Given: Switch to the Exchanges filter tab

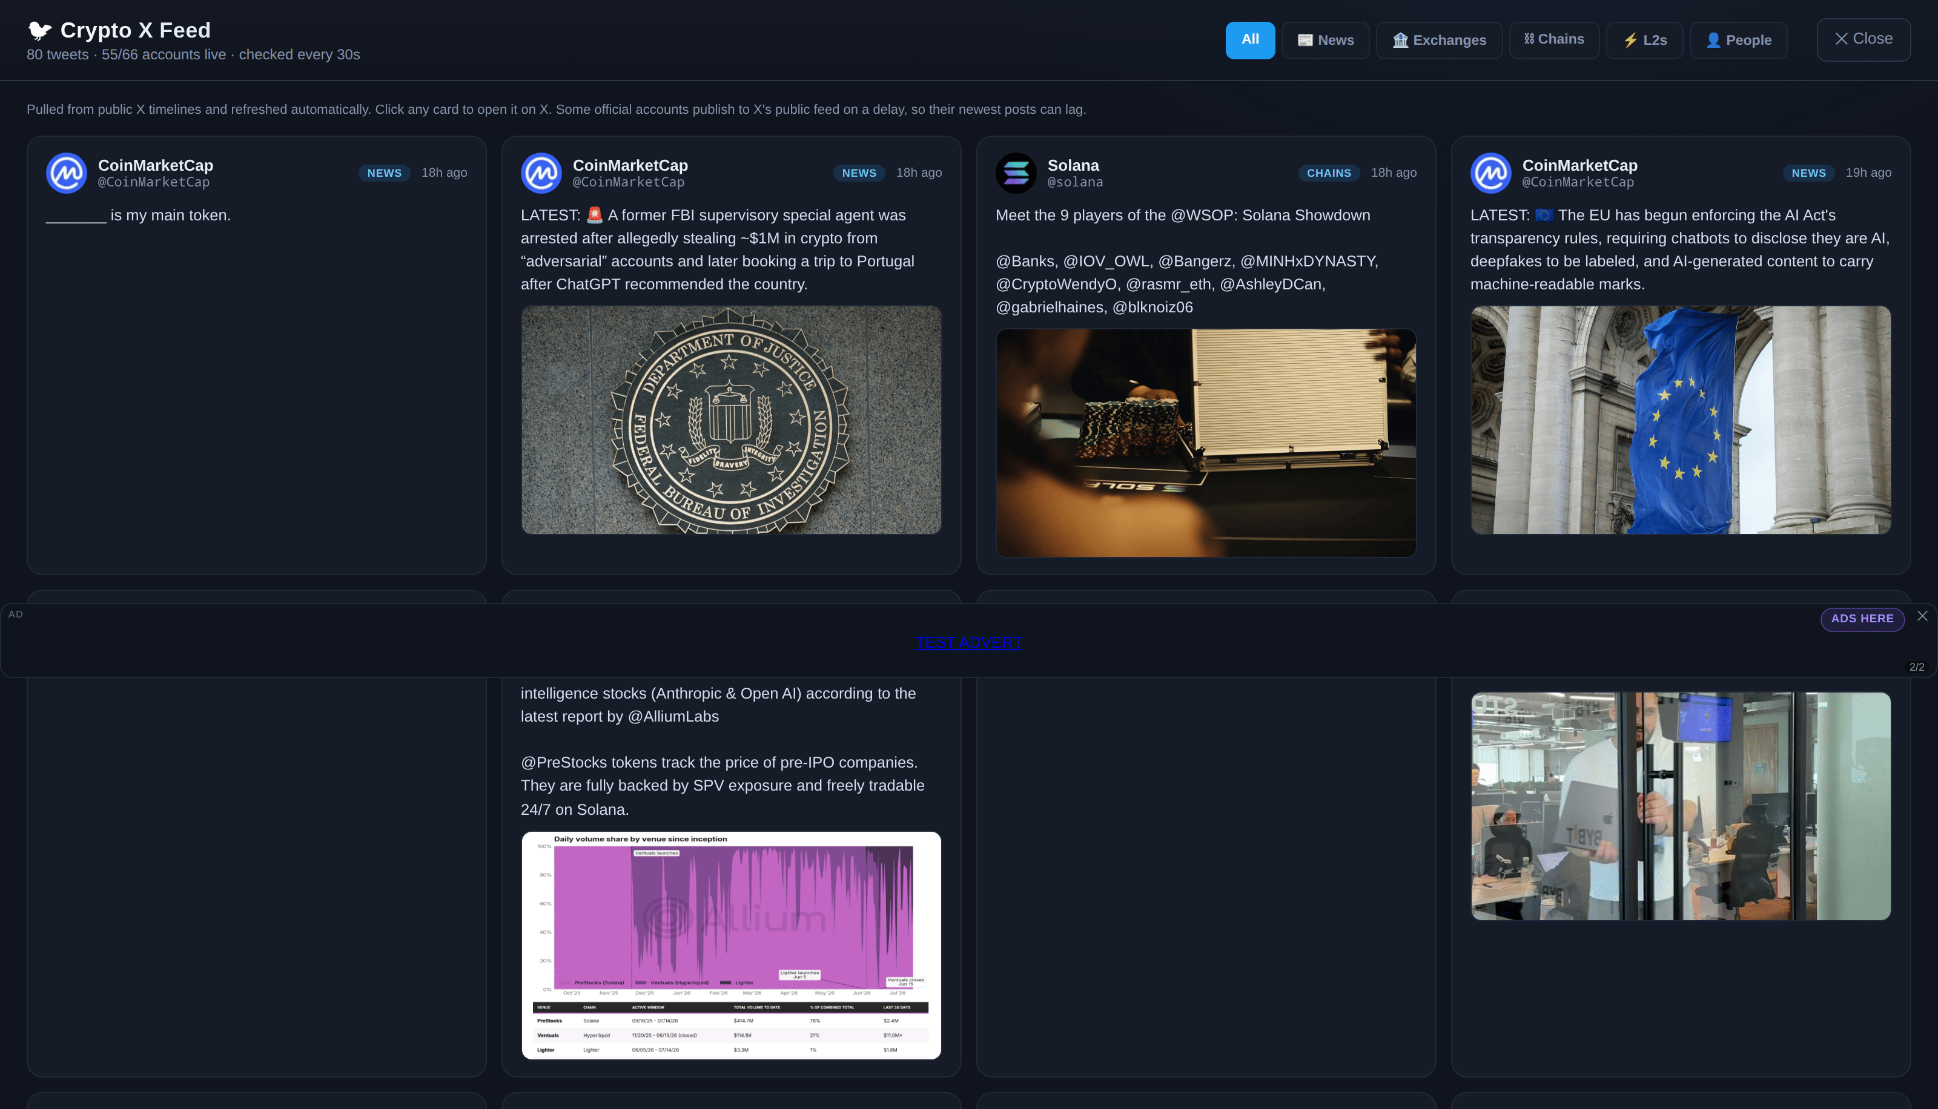Looking at the screenshot, I should pyautogui.click(x=1438, y=39).
